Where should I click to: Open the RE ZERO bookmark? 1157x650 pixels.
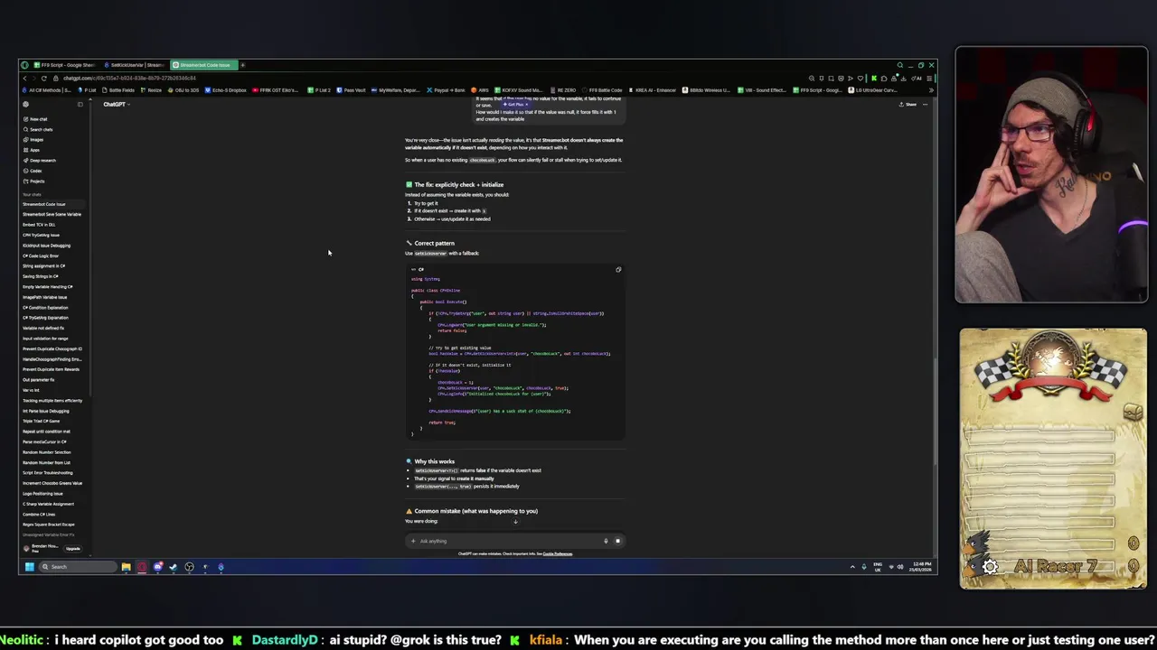pos(563,90)
